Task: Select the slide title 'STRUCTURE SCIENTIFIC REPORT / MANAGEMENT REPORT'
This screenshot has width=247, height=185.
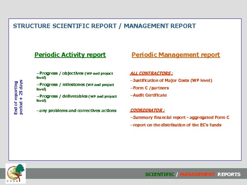Action: tap(104, 26)
